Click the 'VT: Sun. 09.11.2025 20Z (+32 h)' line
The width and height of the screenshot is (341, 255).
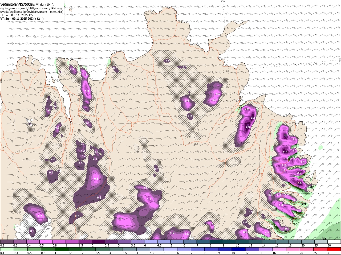(22, 19)
